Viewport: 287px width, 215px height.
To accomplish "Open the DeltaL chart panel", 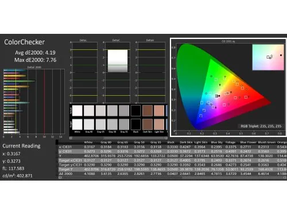I will [x=83, y=71].
